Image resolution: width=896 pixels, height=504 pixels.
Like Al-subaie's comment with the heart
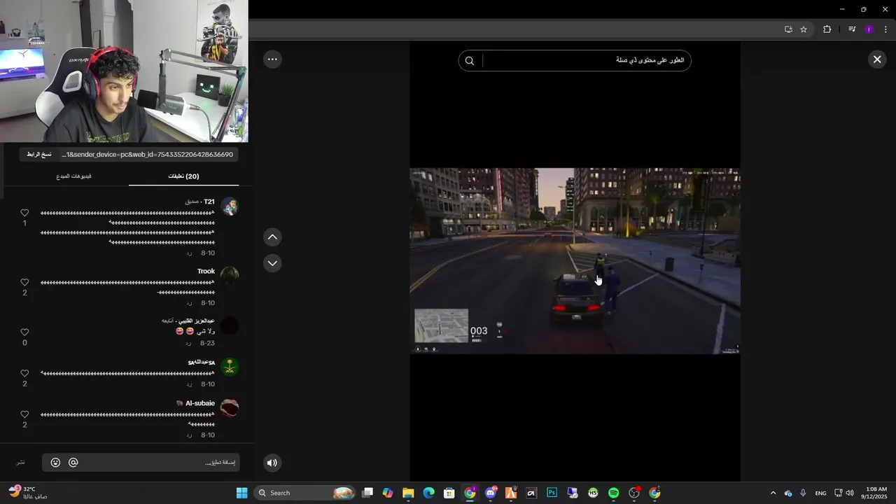(x=24, y=414)
